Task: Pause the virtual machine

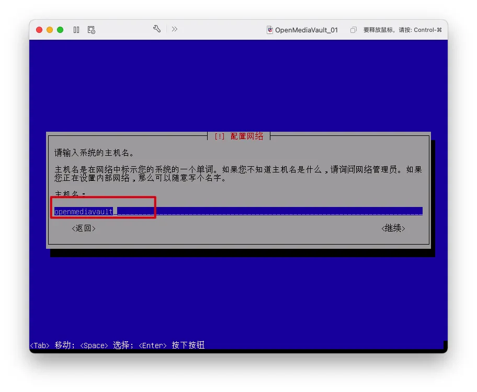Action: tap(76, 30)
